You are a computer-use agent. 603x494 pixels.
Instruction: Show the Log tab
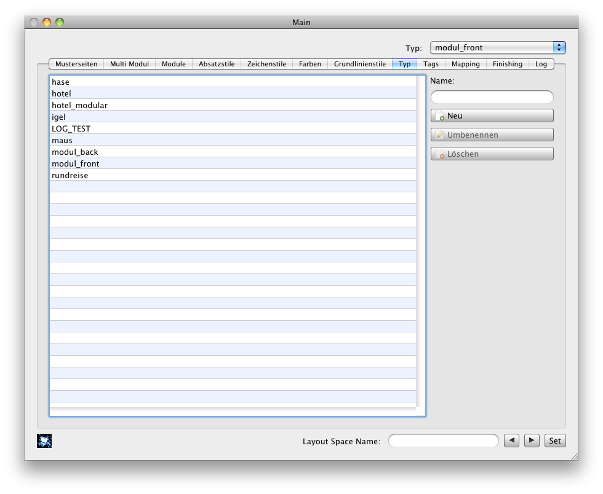tap(541, 64)
